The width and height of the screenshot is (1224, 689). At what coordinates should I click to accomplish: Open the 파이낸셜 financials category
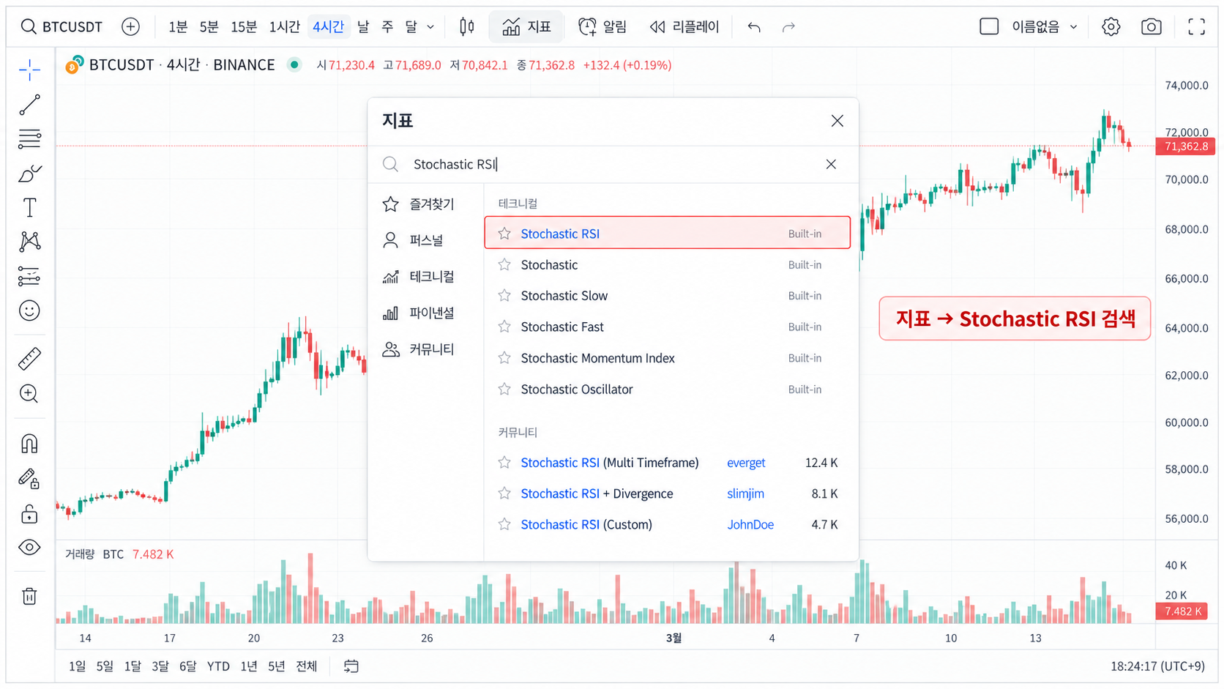pyautogui.click(x=419, y=313)
